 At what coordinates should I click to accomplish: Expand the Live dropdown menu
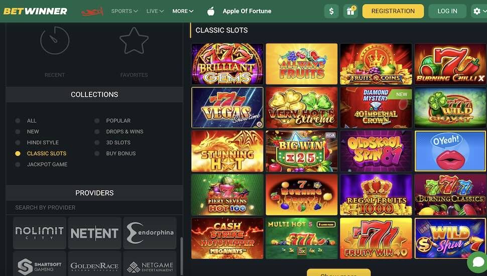point(155,11)
